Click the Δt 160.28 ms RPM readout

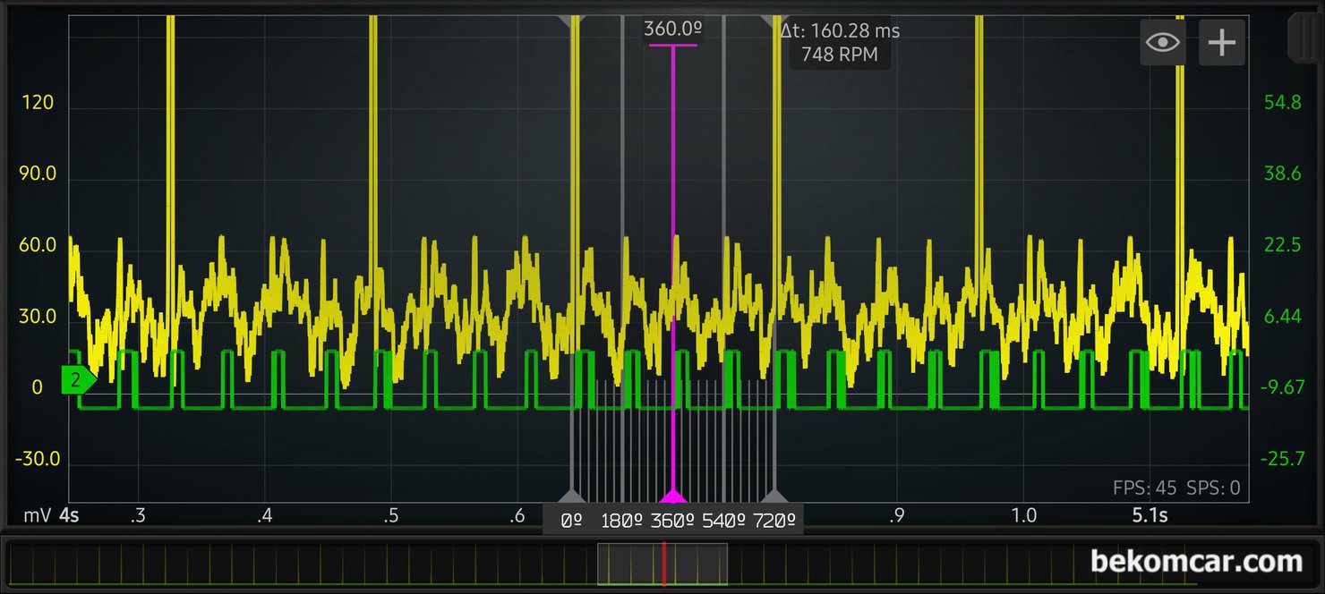pyautogui.click(x=840, y=43)
